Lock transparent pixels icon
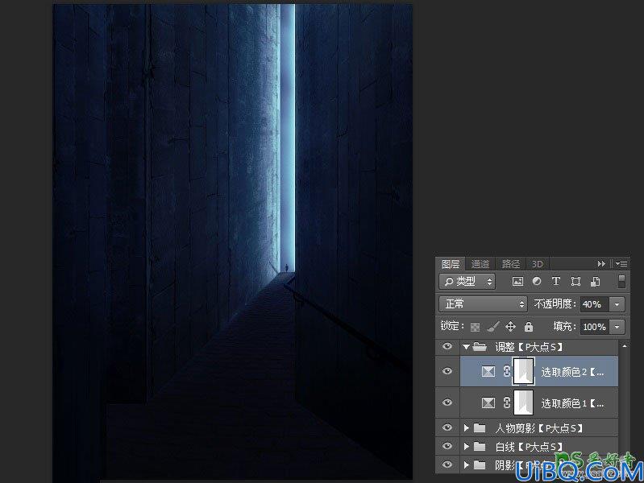Screen dimensions: 644x483 pos(476,327)
